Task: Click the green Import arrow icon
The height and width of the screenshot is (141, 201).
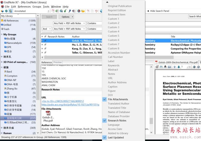Action: point(65,11)
